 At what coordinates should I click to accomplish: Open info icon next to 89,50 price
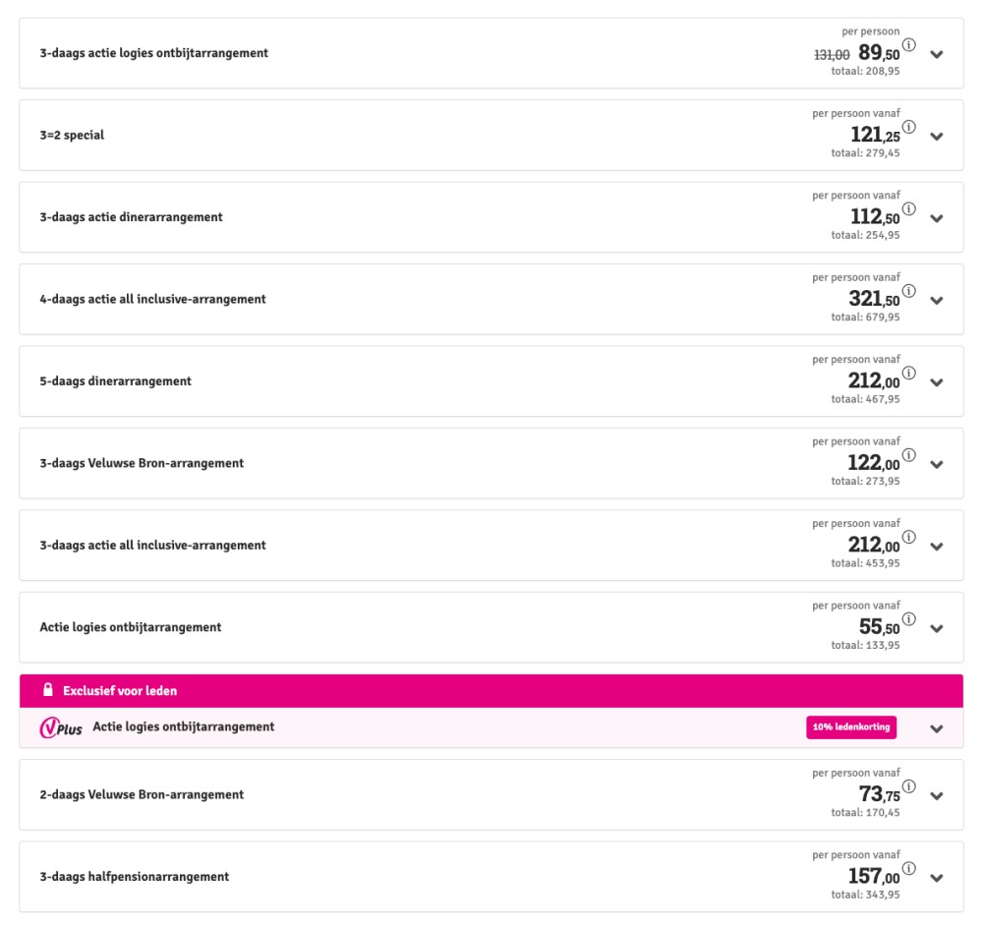click(908, 44)
